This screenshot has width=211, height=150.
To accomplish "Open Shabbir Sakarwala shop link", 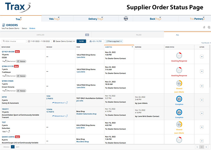I will click(86, 114).
